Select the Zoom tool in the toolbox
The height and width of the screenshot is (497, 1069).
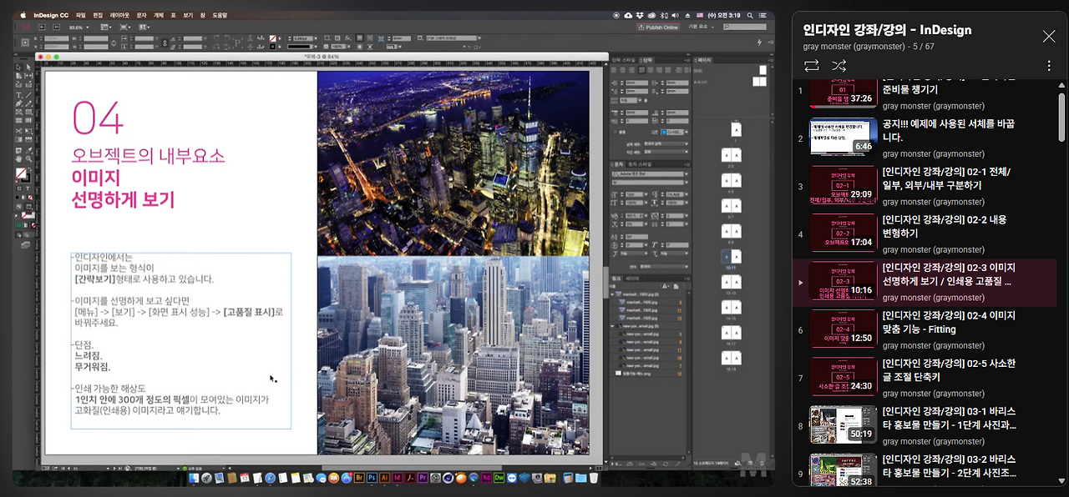point(28,158)
